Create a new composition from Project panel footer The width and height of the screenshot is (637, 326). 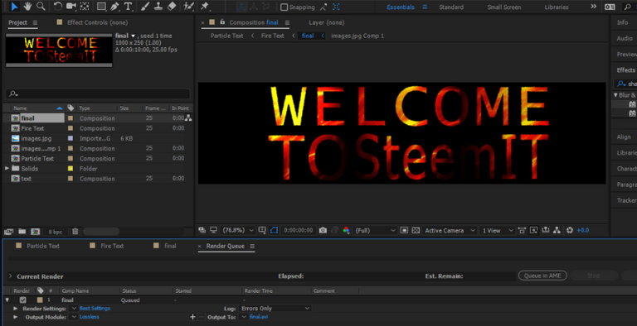tap(36, 232)
